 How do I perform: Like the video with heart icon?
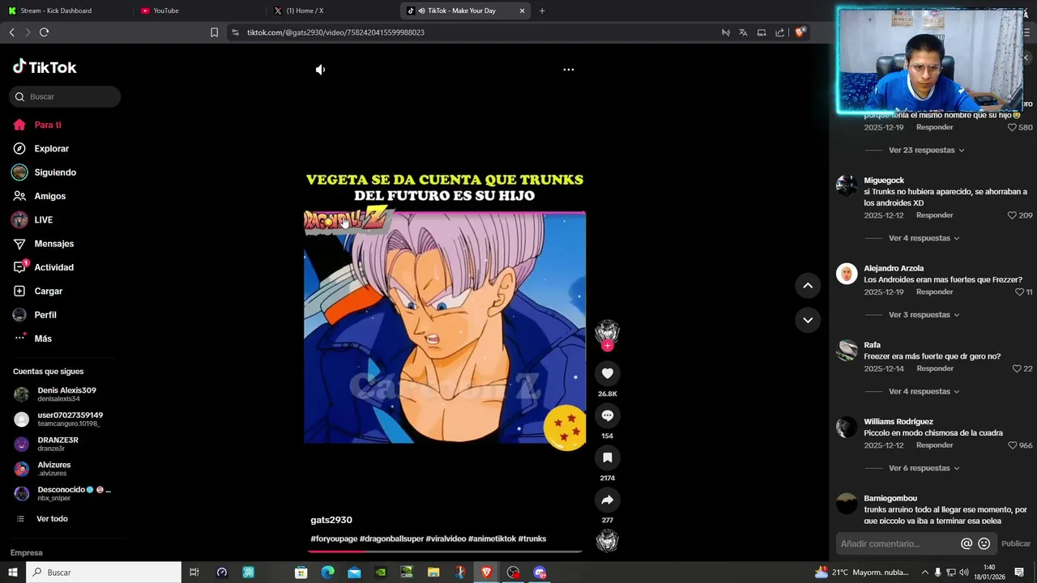608,373
